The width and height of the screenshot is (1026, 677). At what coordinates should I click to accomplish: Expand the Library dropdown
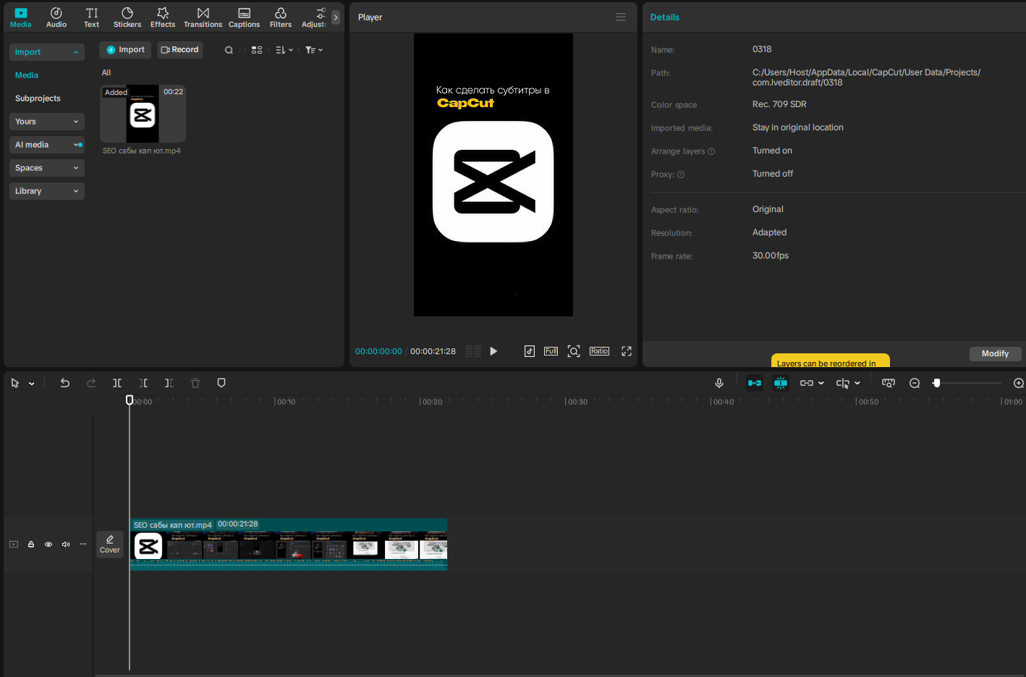pyautogui.click(x=47, y=191)
